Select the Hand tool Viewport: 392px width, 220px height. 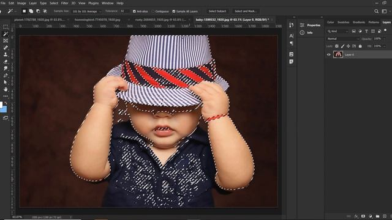point(6,89)
